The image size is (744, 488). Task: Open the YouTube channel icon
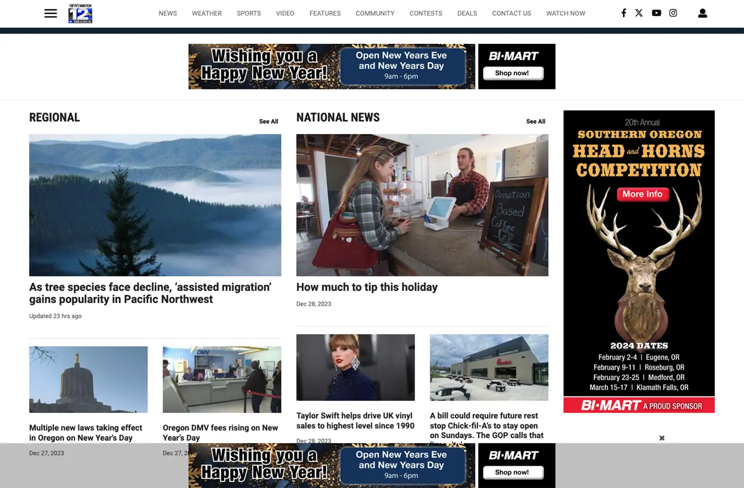(x=657, y=13)
